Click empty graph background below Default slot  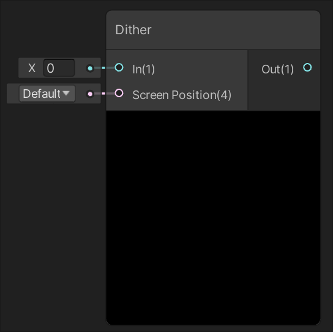tap(53, 212)
